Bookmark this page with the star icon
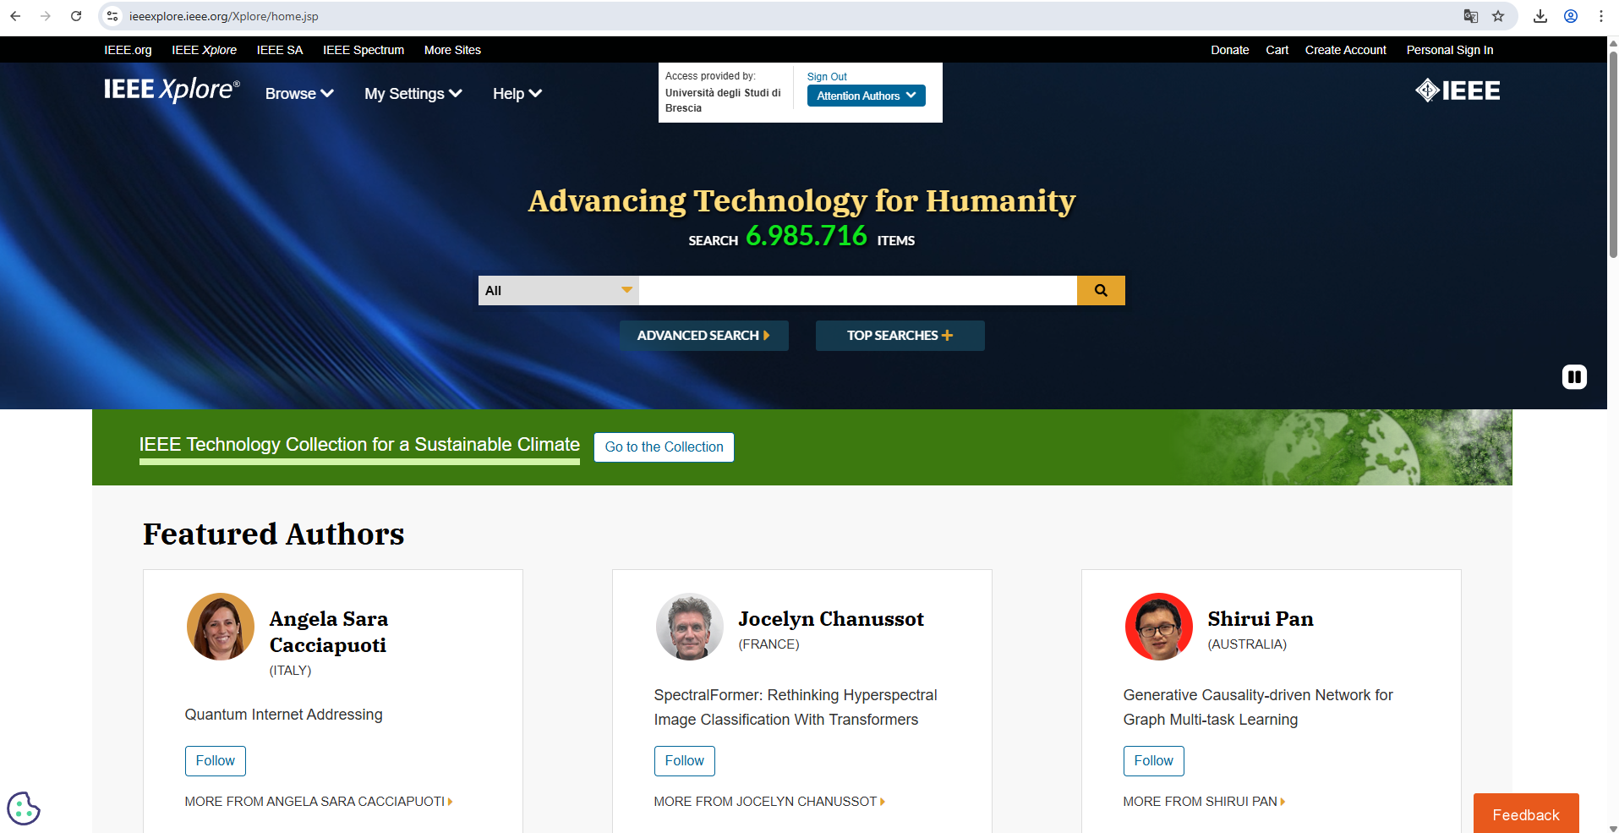The width and height of the screenshot is (1619, 833). (1498, 16)
